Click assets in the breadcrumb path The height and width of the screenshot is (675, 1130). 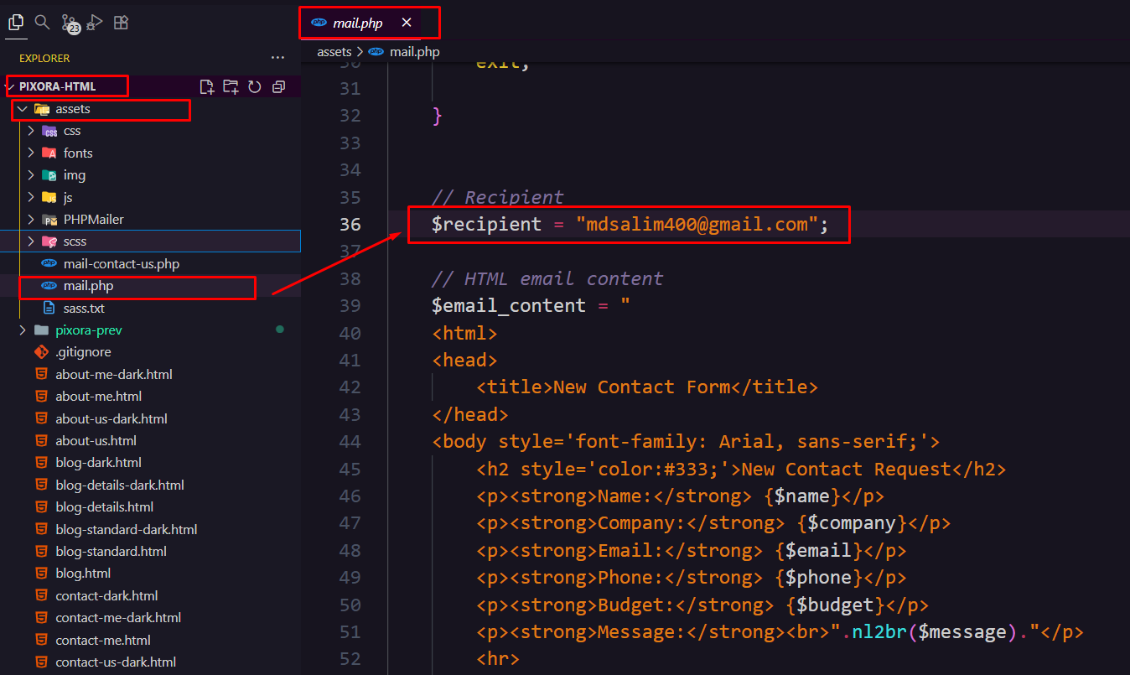point(334,52)
